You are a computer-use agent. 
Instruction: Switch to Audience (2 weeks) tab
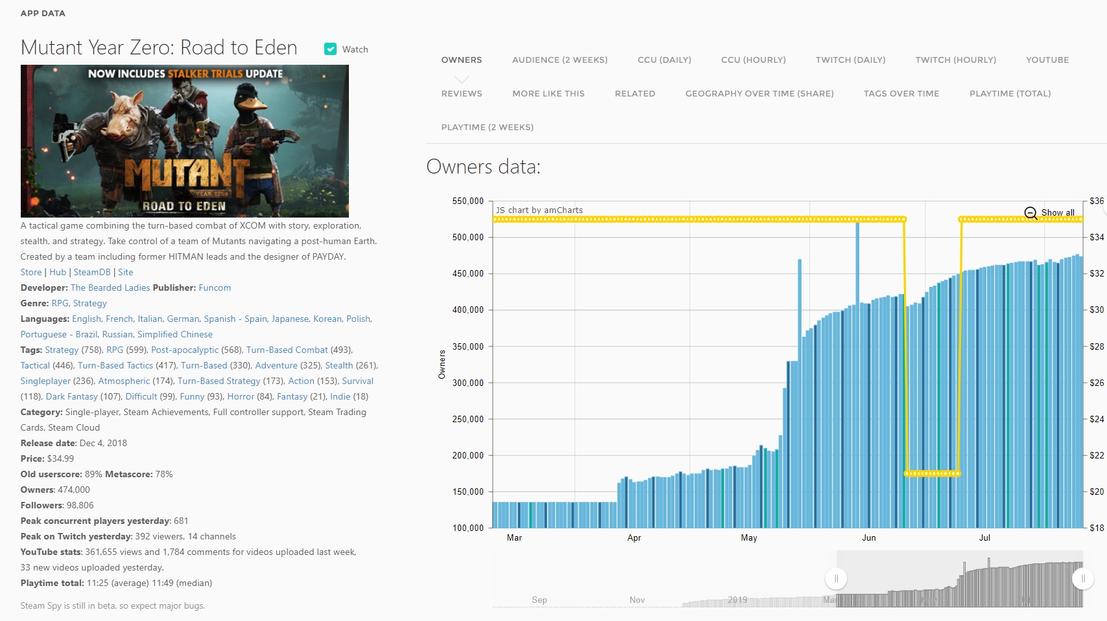[x=560, y=60]
